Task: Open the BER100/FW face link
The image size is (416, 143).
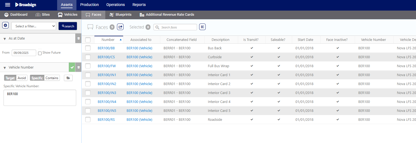Action: click(x=107, y=66)
